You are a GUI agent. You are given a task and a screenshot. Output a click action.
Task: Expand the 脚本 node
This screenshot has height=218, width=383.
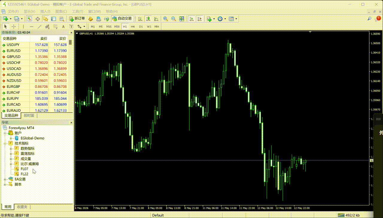[5, 184]
